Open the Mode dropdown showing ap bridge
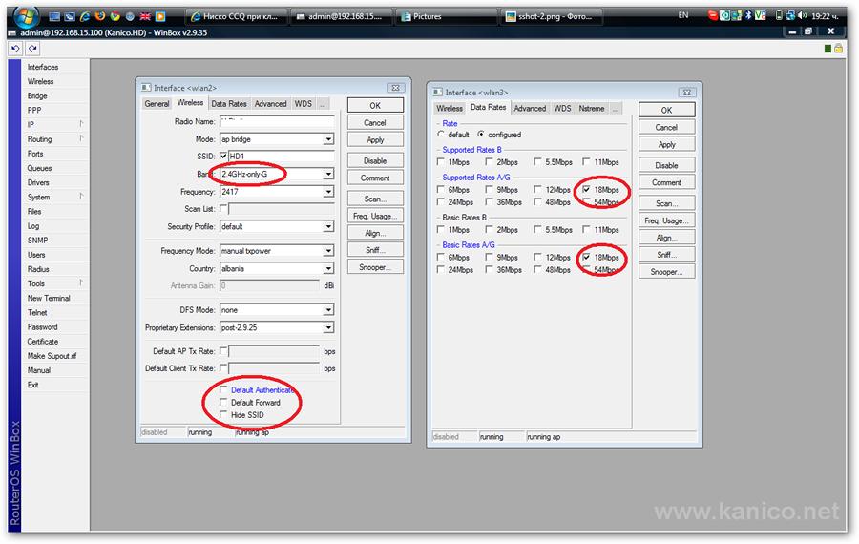The width and height of the screenshot is (859, 544). [328, 139]
